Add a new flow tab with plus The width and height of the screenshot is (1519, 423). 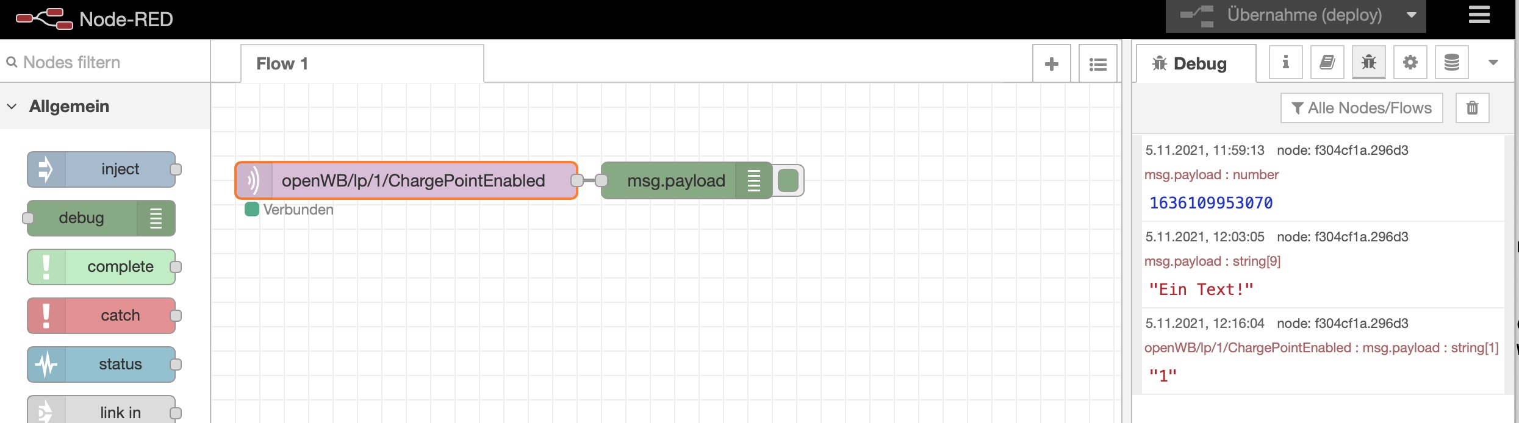pyautogui.click(x=1051, y=63)
